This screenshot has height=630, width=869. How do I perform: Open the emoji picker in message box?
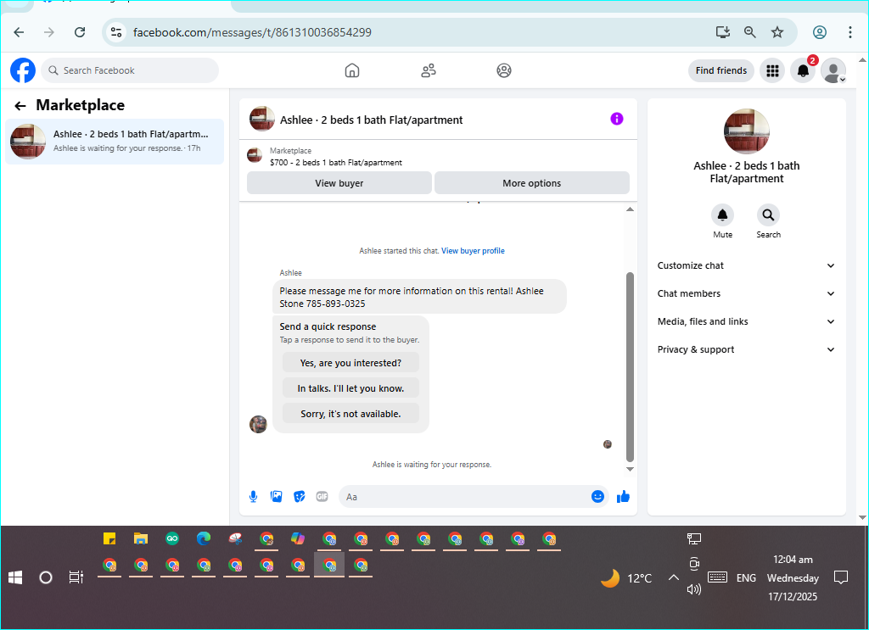click(597, 497)
